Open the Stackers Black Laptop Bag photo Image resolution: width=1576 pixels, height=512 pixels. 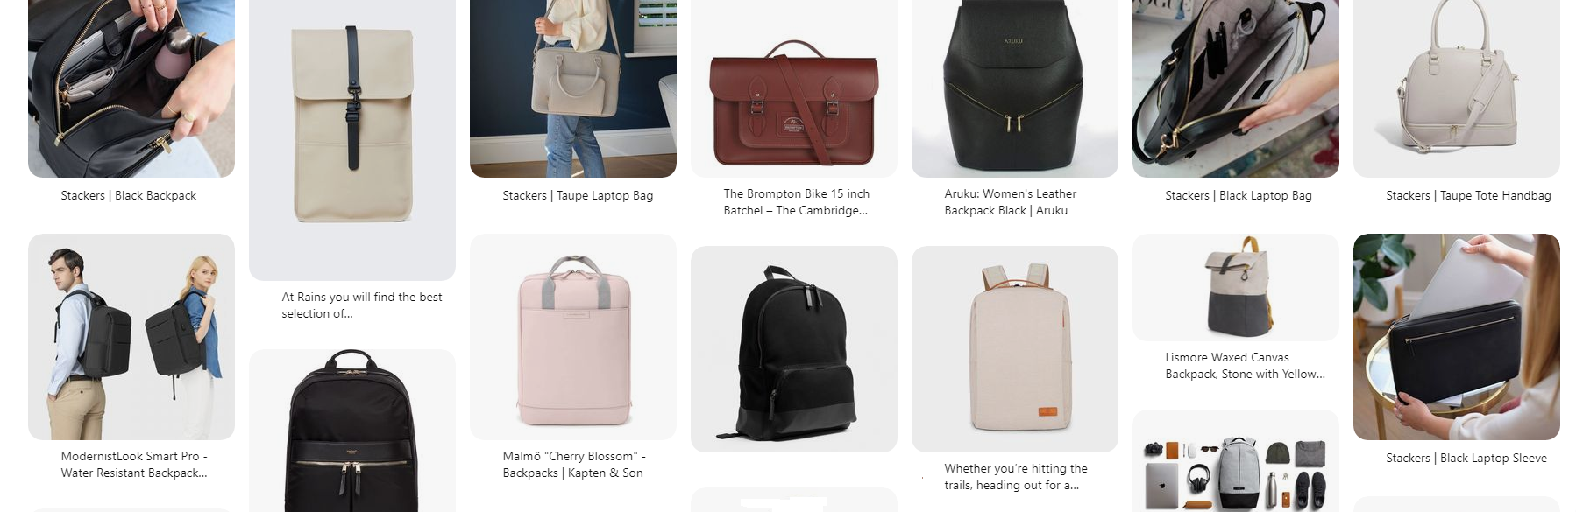(1236, 88)
